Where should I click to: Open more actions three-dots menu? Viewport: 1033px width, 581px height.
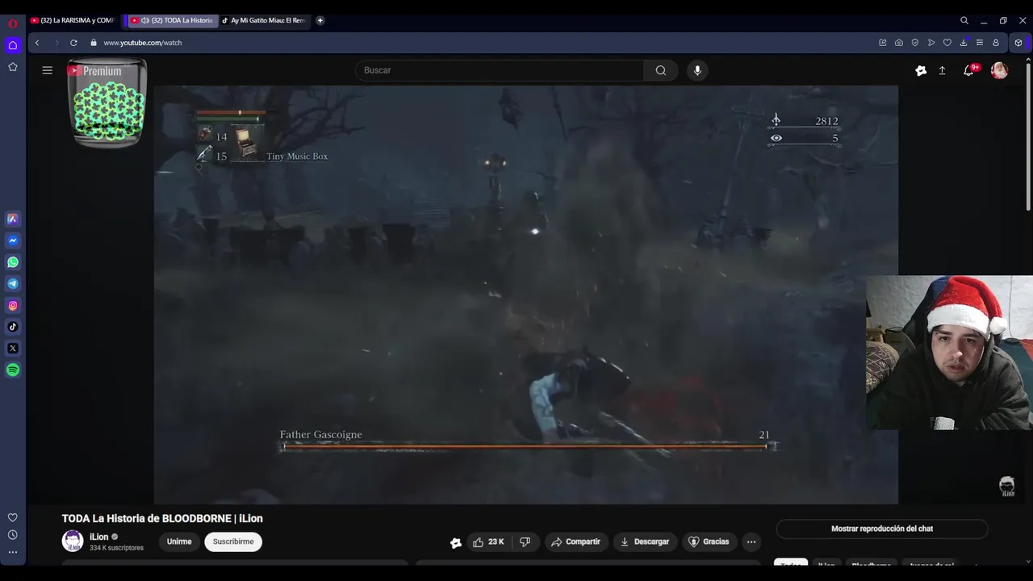751,541
